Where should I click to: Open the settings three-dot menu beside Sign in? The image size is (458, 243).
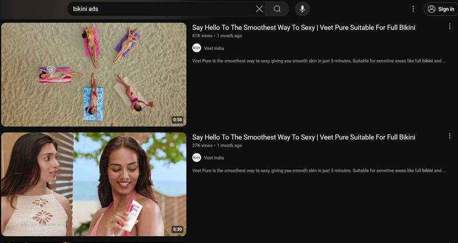coord(413,9)
